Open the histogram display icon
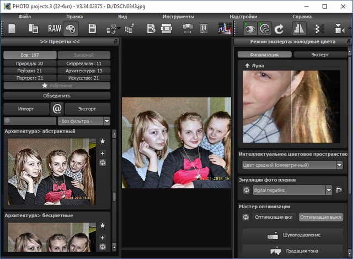The image size is (353, 259). coord(224,28)
